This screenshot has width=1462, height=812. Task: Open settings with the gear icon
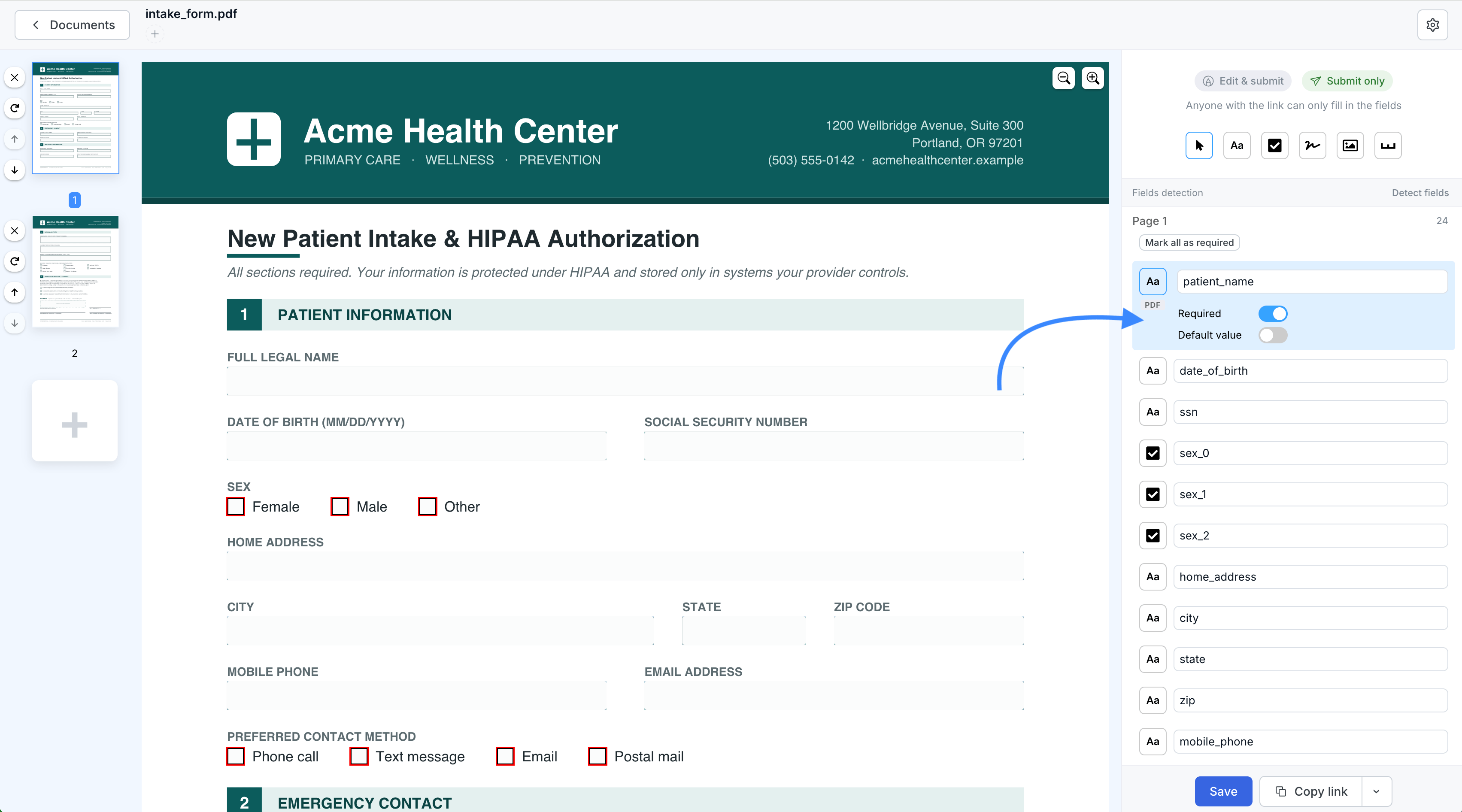point(1432,25)
